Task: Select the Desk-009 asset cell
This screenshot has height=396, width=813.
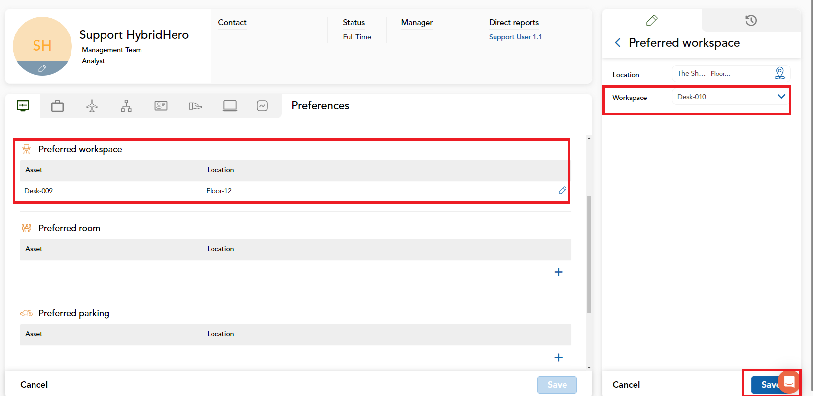Action: pyautogui.click(x=38, y=191)
